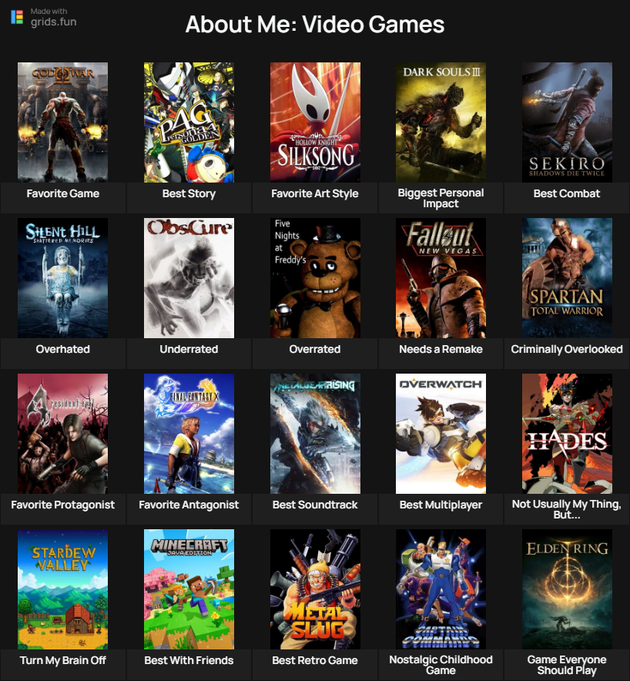Click the Best Combat label
The width and height of the screenshot is (630, 681).
567,193
